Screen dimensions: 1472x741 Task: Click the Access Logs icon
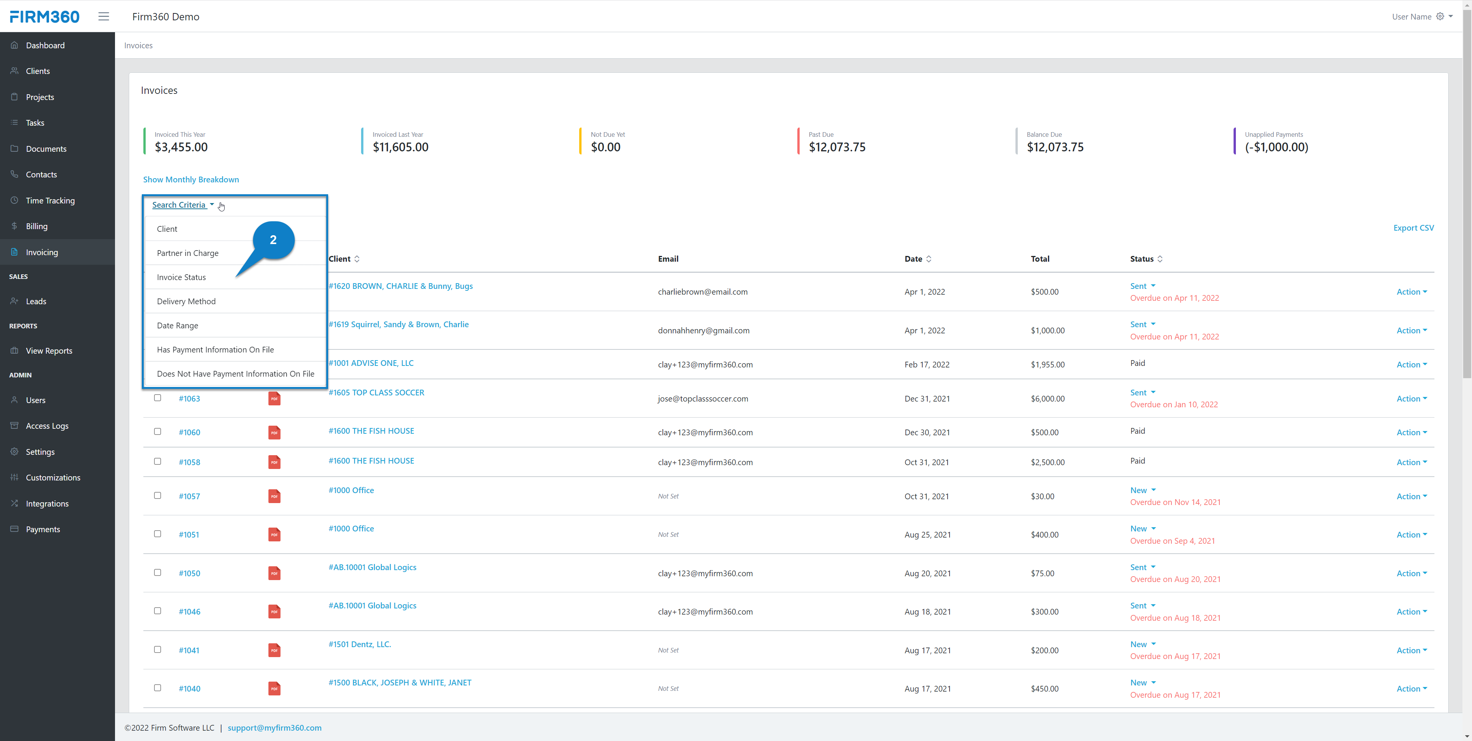pyautogui.click(x=14, y=426)
